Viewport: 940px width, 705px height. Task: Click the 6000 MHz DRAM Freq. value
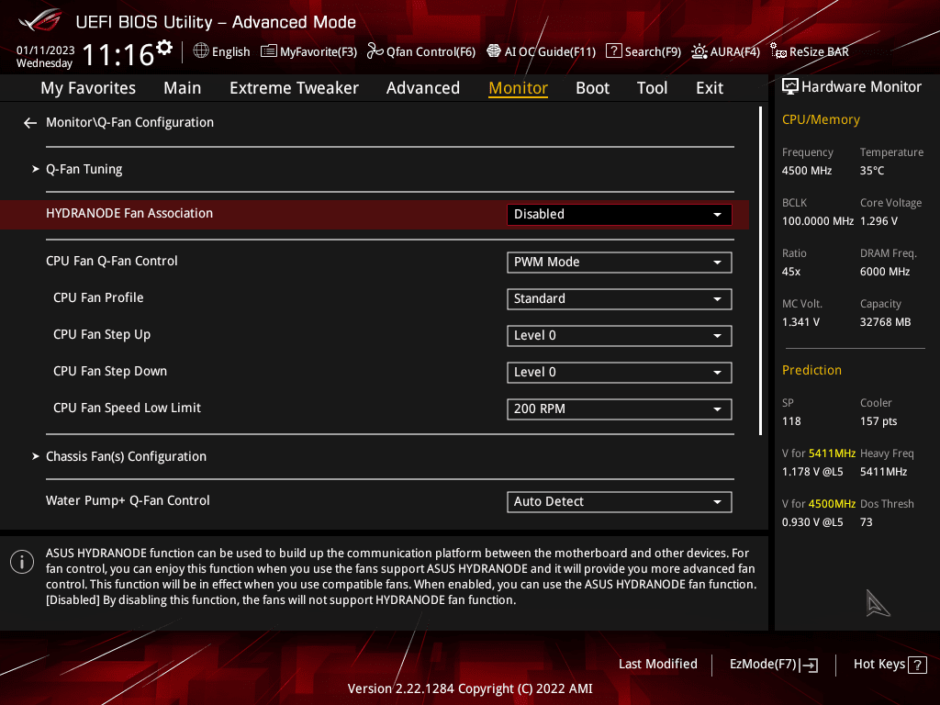click(885, 272)
